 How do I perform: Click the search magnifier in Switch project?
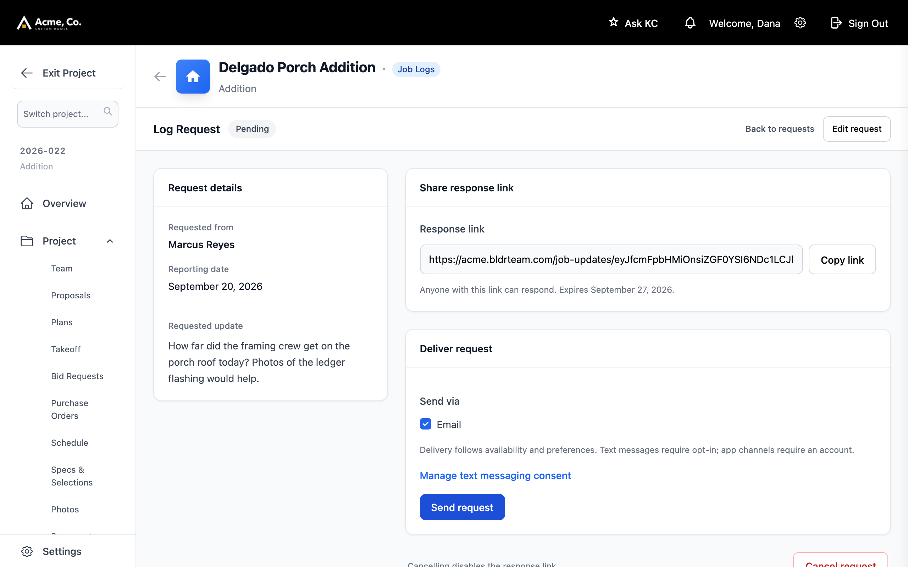click(x=108, y=111)
